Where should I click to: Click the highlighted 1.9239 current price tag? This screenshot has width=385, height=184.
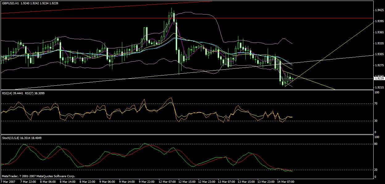point(379,79)
